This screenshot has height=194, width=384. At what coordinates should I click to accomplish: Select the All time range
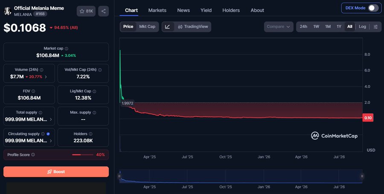(x=350, y=27)
